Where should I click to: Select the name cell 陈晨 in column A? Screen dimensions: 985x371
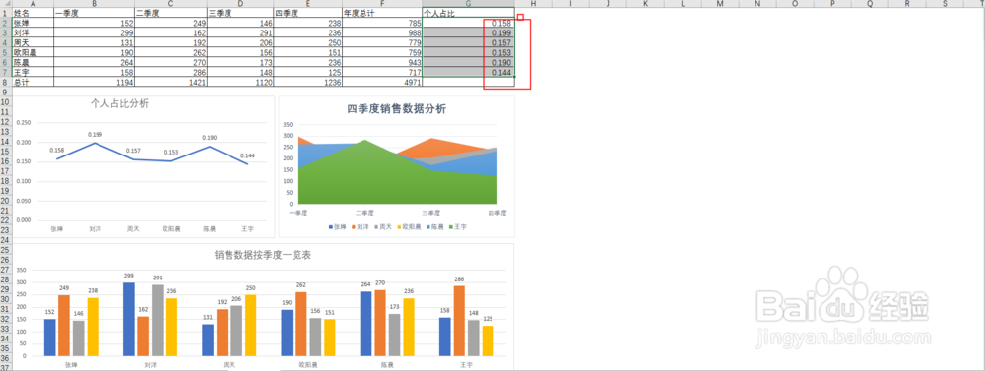[33, 63]
